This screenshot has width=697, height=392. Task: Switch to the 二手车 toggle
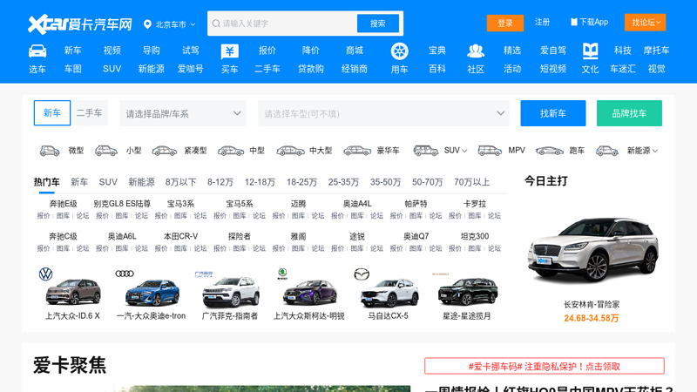[x=90, y=113]
